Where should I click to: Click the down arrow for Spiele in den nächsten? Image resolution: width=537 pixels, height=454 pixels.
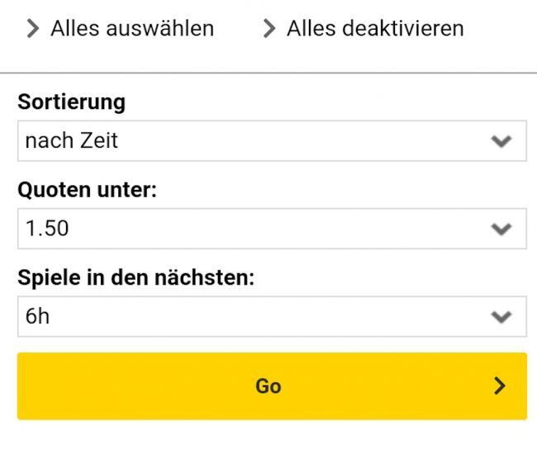pos(501,316)
